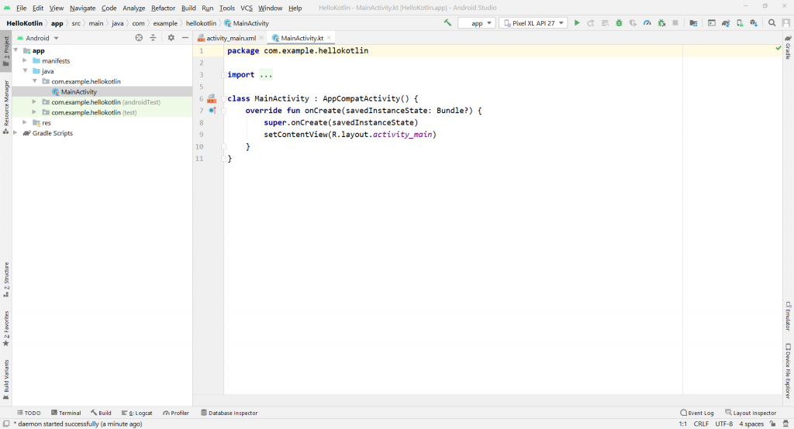Click the Make Project hammer icon
794x429 pixels.
pos(448,23)
